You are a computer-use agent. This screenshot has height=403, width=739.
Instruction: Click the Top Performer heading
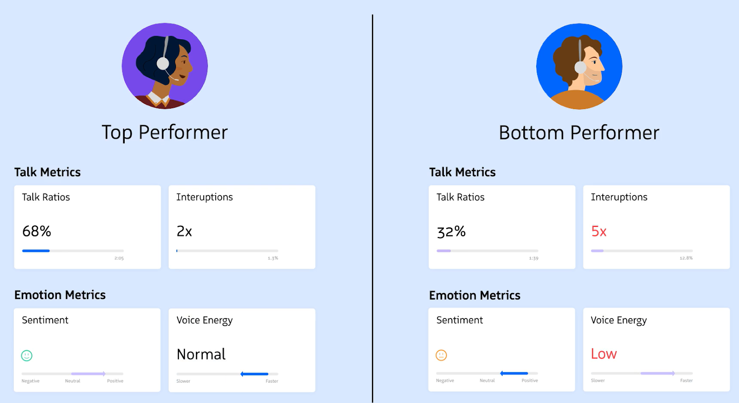(164, 133)
